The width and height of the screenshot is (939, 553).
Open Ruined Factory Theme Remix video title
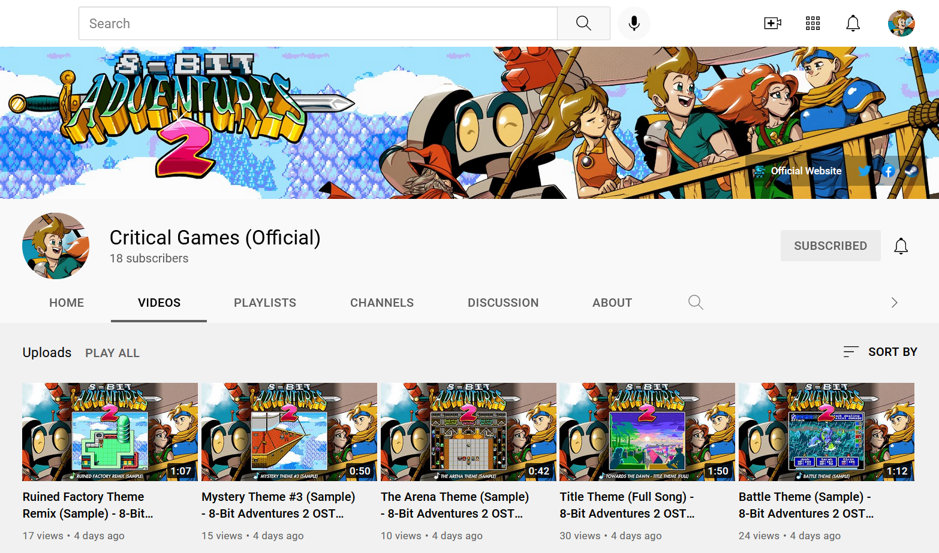[x=88, y=505]
